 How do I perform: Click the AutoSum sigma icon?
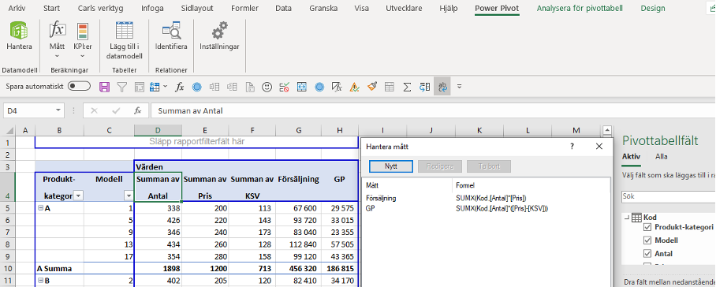click(x=408, y=86)
